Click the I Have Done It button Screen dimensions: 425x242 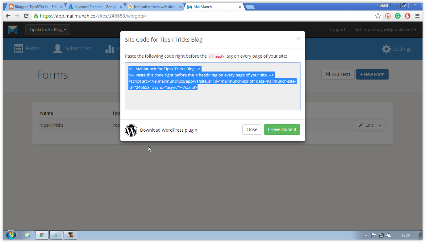pos(282,129)
